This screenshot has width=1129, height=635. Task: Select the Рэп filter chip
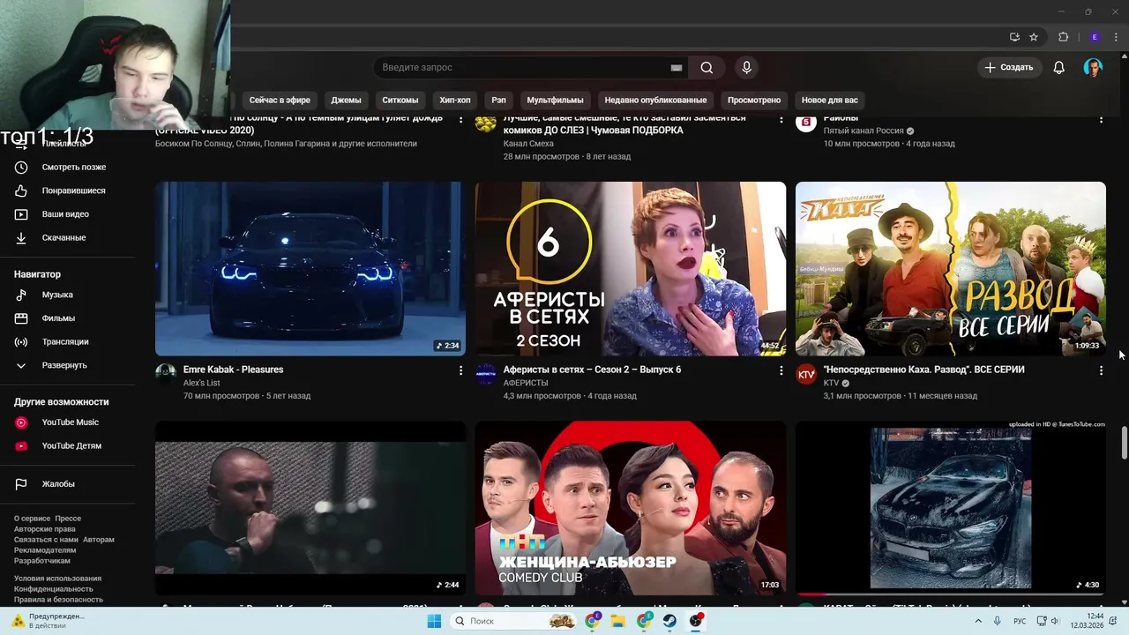[x=498, y=101]
